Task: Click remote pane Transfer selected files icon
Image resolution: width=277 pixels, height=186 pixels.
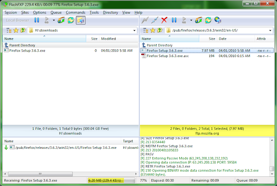Action: (x=199, y=20)
